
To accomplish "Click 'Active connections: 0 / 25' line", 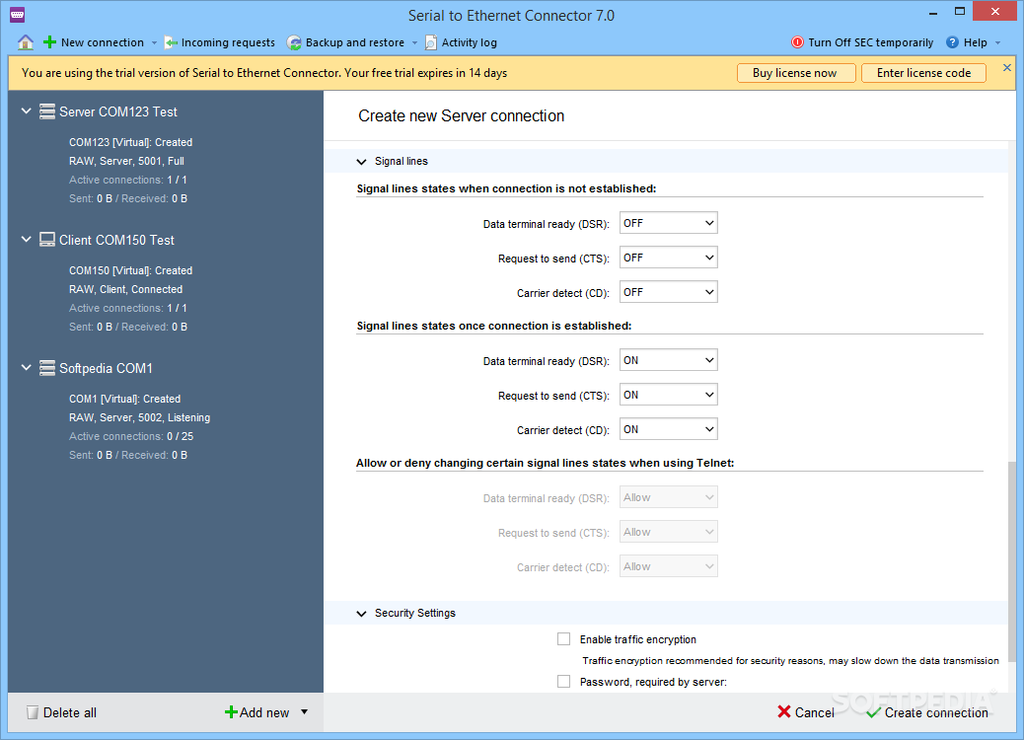I will 131,436.
